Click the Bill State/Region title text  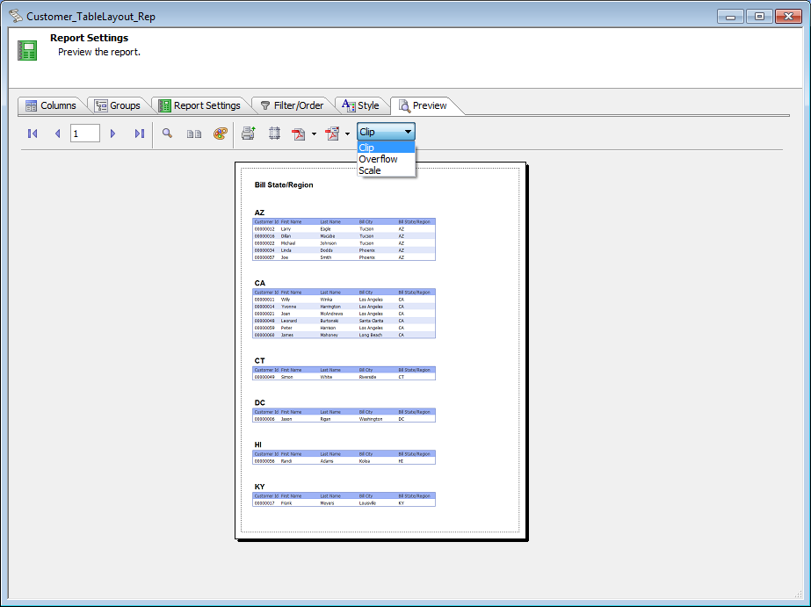284,184
